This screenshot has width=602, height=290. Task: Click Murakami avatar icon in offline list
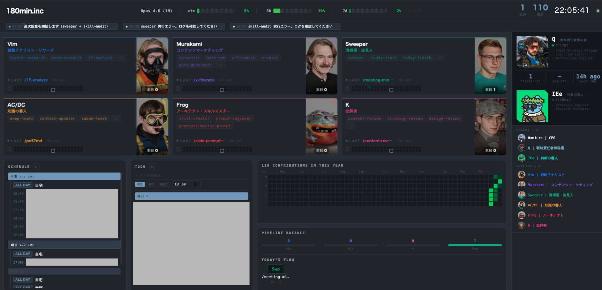521,185
